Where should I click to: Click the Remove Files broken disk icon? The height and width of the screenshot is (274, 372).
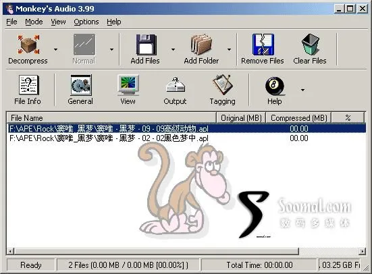[263, 45]
